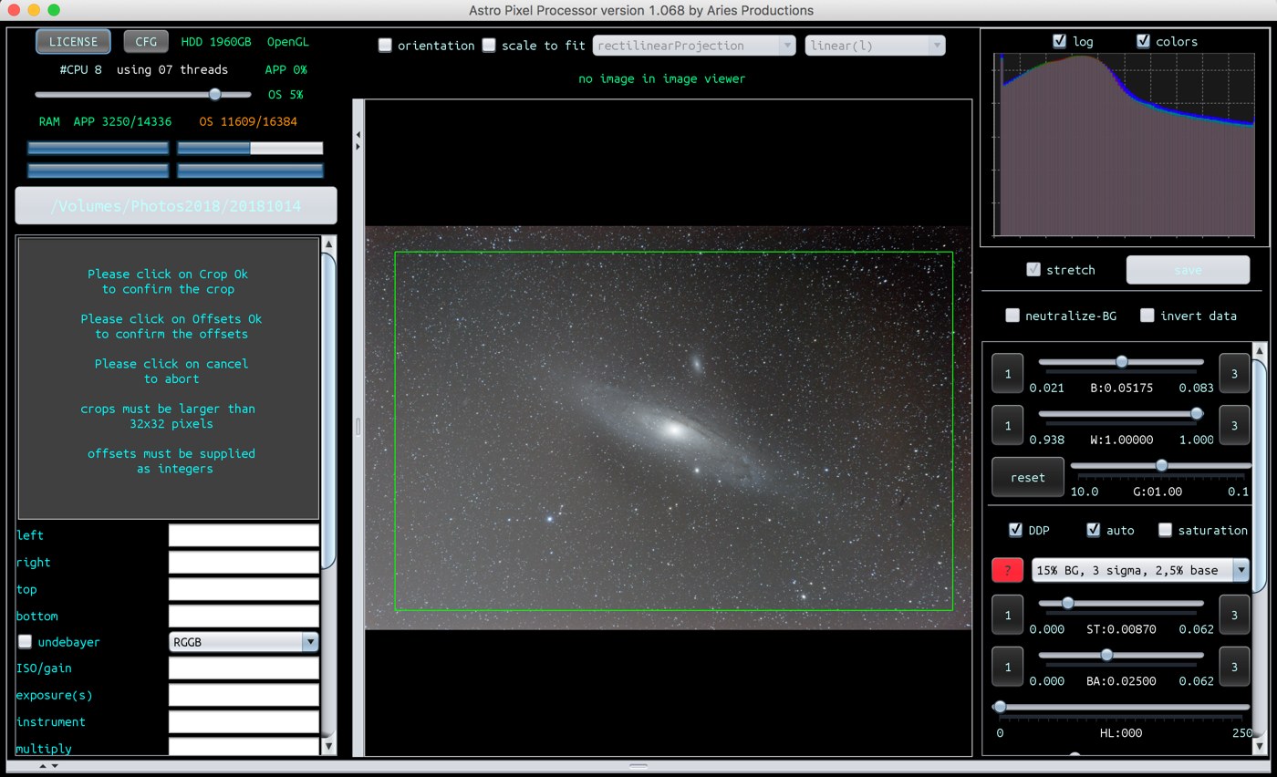Click the right crop input field
1277x777 pixels.
click(244, 562)
